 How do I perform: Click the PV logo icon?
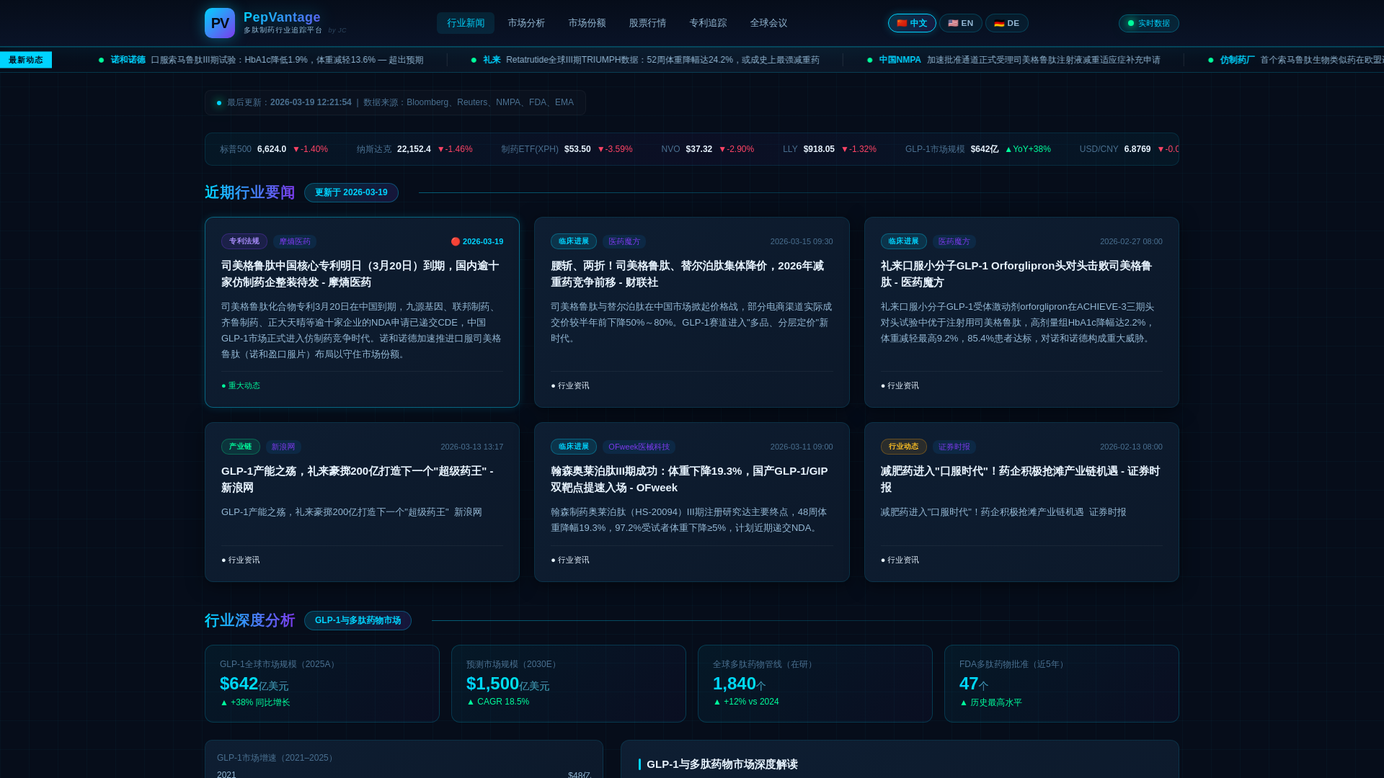click(x=220, y=23)
